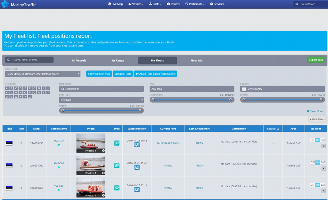This screenshot has height=200, width=328.
Task: Click the Estonian flag for AMB-094 row
Action: click(x=9, y=166)
